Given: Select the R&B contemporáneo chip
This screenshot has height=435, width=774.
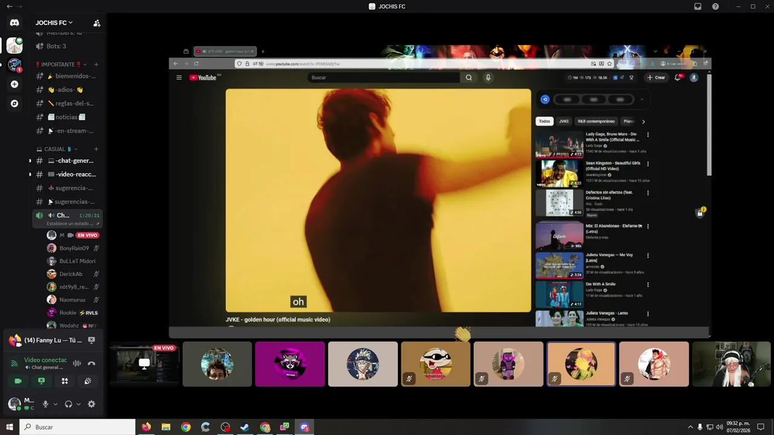Looking at the screenshot, I should (596, 121).
